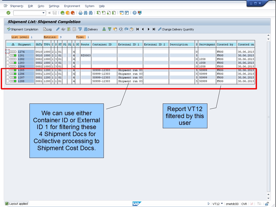Open the Help question mark icon
Image resolution: width=276 pixels, height=207 pixels.
click(135, 13)
